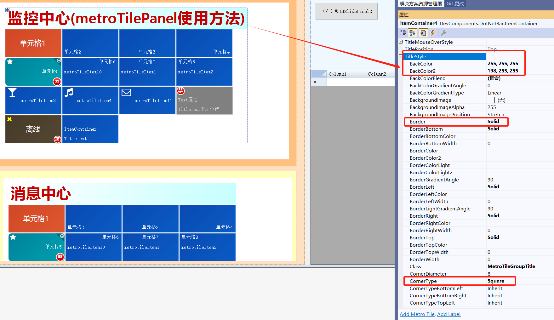Click the BackgroundImage empty swatch

coord(491,100)
